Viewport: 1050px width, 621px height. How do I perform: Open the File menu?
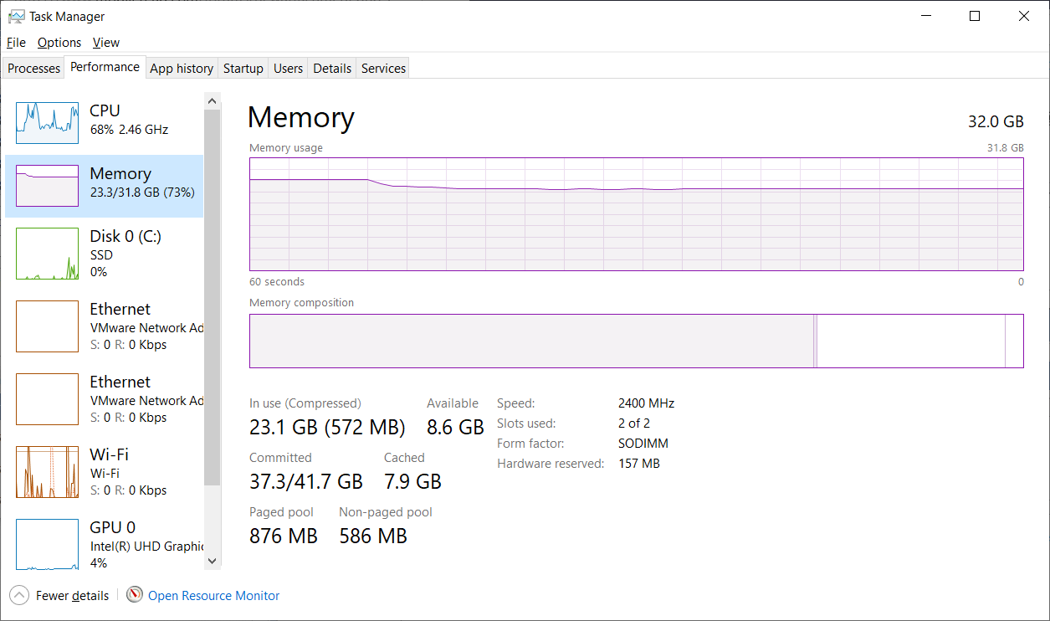[x=16, y=43]
